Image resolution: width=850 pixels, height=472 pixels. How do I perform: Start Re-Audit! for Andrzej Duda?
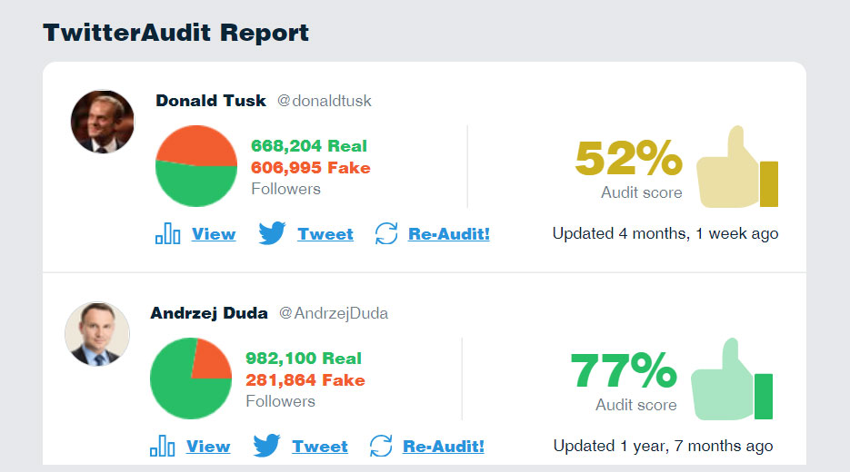[x=444, y=447]
